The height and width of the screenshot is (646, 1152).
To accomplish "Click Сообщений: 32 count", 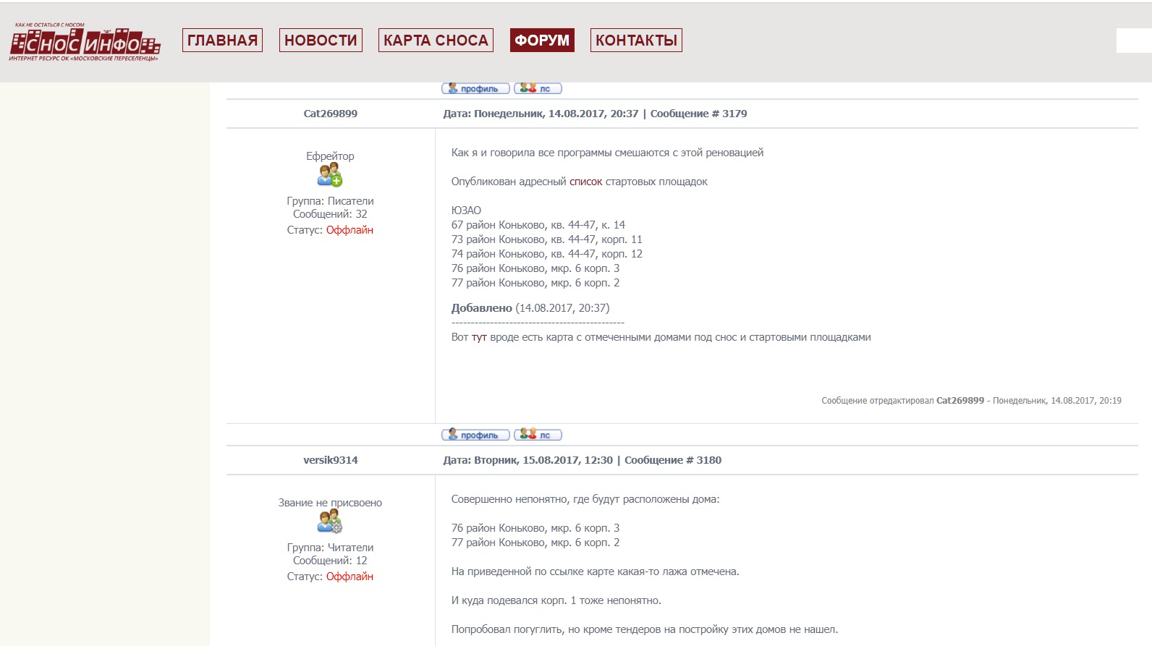I will 330,214.
